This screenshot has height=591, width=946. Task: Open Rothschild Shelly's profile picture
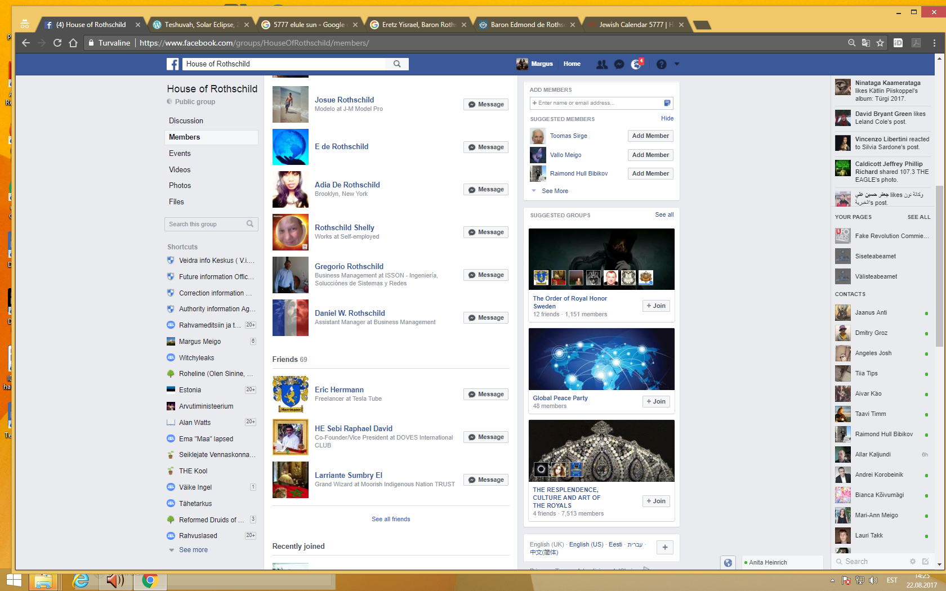coord(291,232)
